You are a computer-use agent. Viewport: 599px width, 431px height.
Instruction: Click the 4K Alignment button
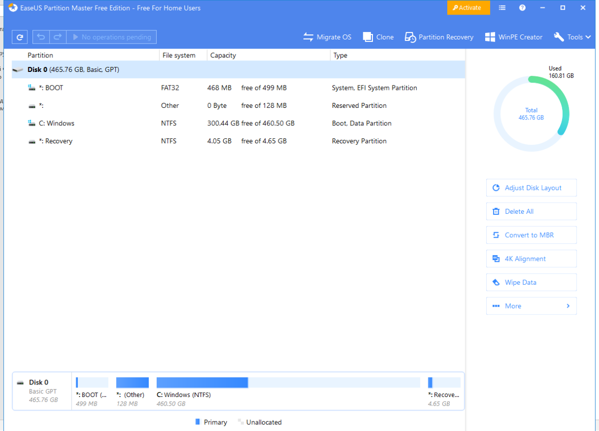[x=531, y=259]
